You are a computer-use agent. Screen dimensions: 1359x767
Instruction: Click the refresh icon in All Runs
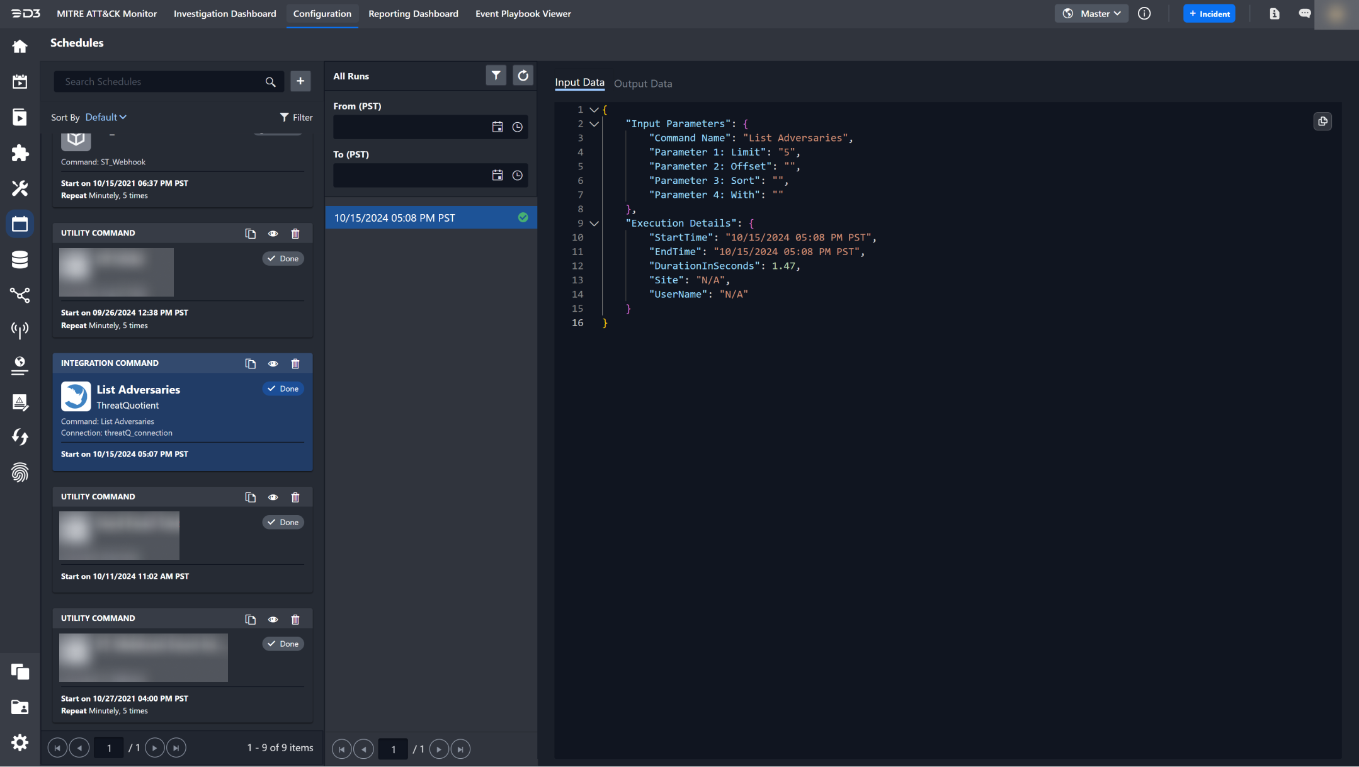point(523,75)
